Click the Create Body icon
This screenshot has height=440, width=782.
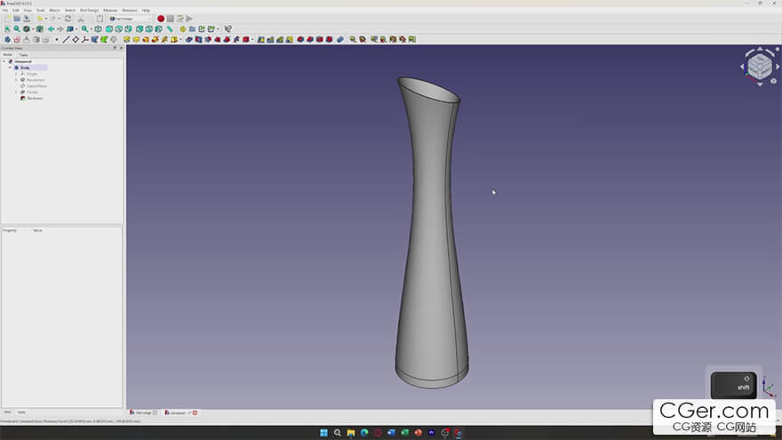tap(7, 39)
